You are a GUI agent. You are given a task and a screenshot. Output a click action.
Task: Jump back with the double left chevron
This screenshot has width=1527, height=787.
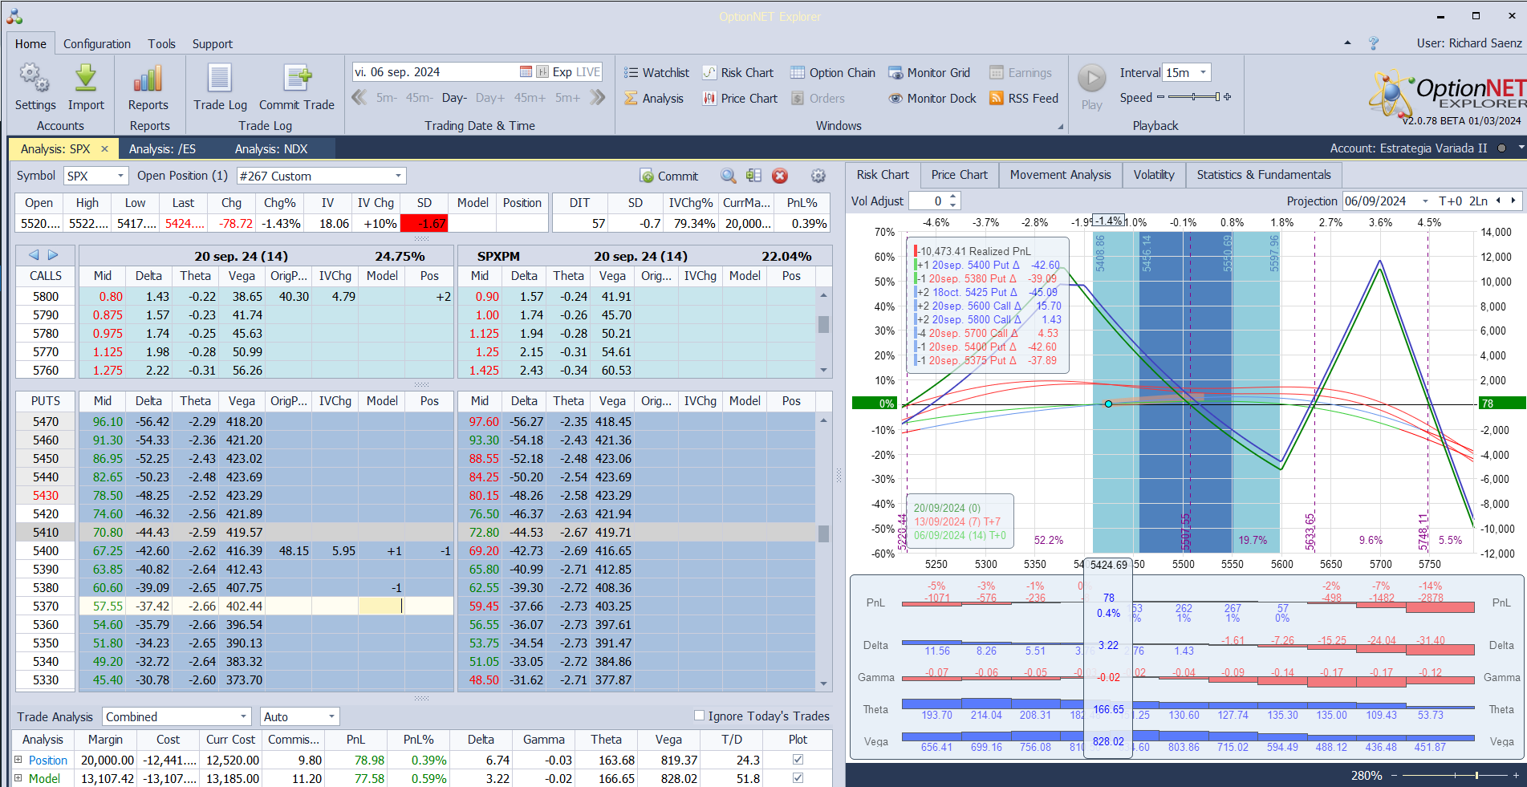point(359,97)
